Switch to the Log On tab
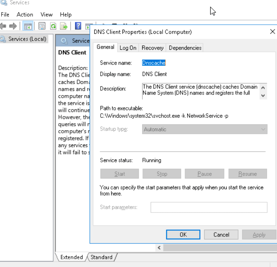Viewport: 277px width, 267px height. [x=128, y=48]
